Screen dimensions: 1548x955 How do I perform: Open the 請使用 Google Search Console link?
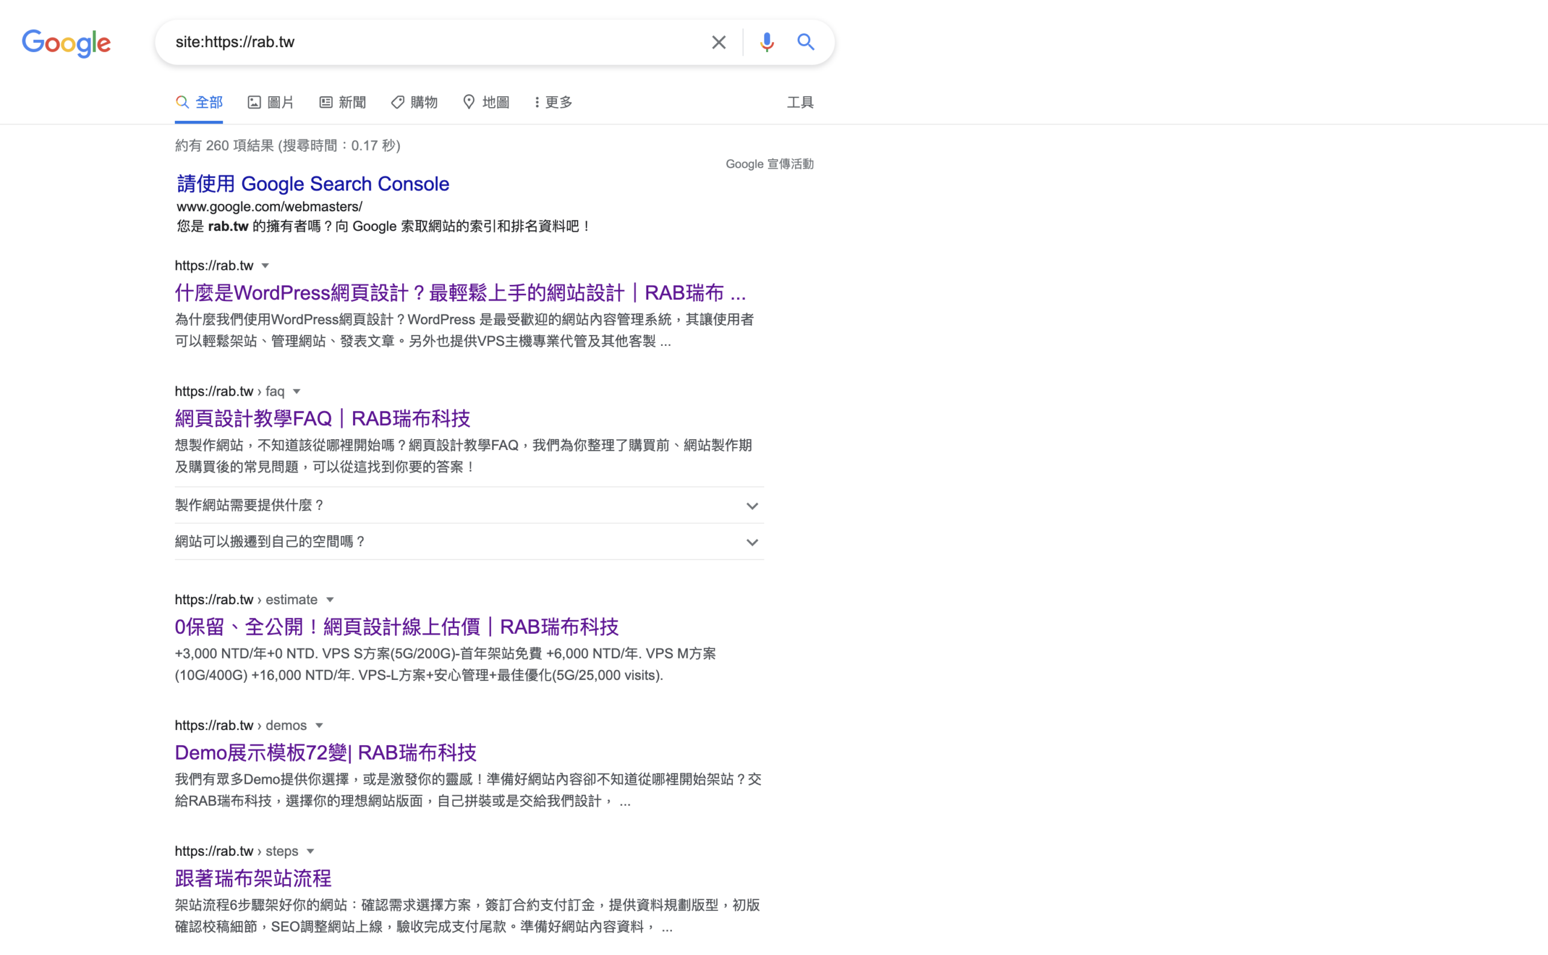click(313, 184)
